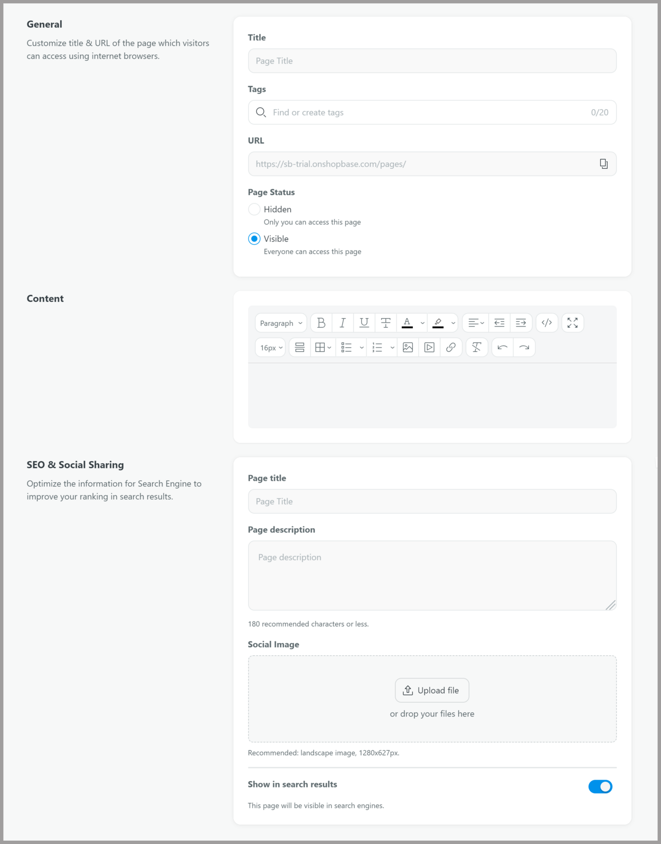Open the text color picker arrow
The height and width of the screenshot is (844, 661).
pyautogui.click(x=422, y=323)
